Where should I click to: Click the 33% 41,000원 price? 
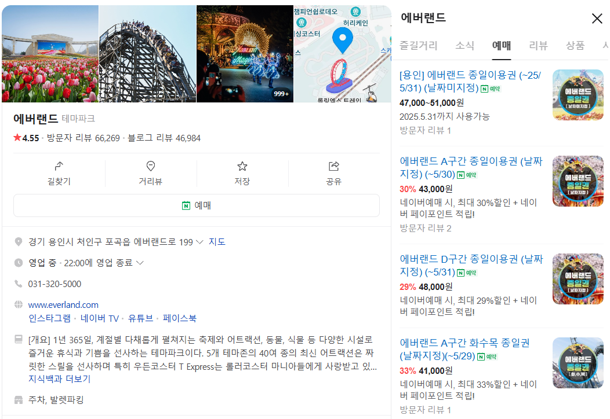coord(426,371)
